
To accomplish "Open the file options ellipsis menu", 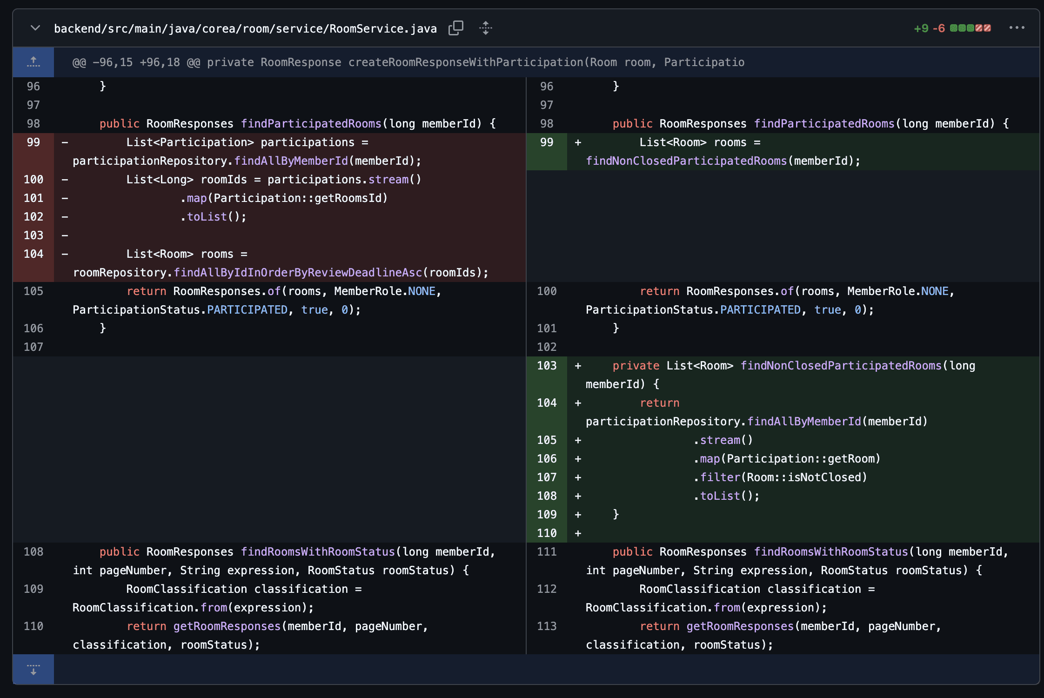I will coord(1017,28).
